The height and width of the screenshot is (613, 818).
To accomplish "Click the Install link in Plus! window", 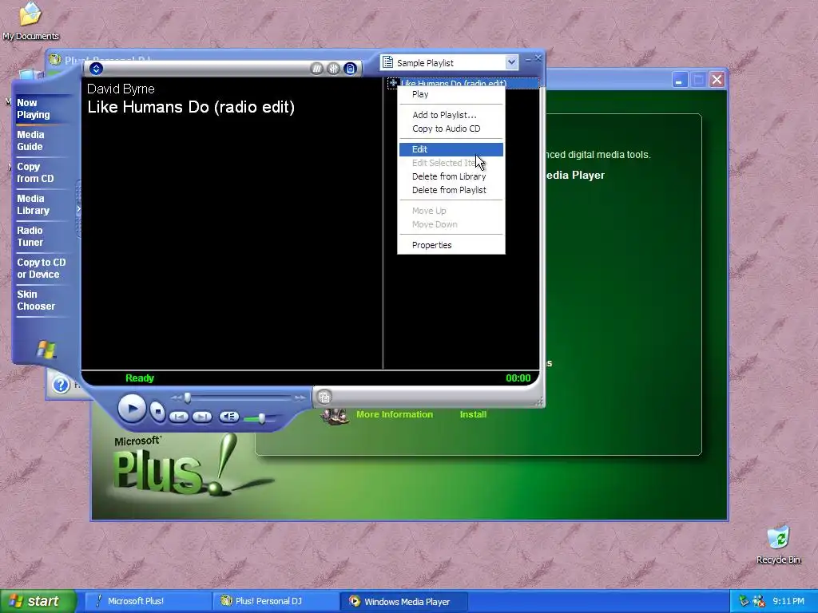I will 473,414.
